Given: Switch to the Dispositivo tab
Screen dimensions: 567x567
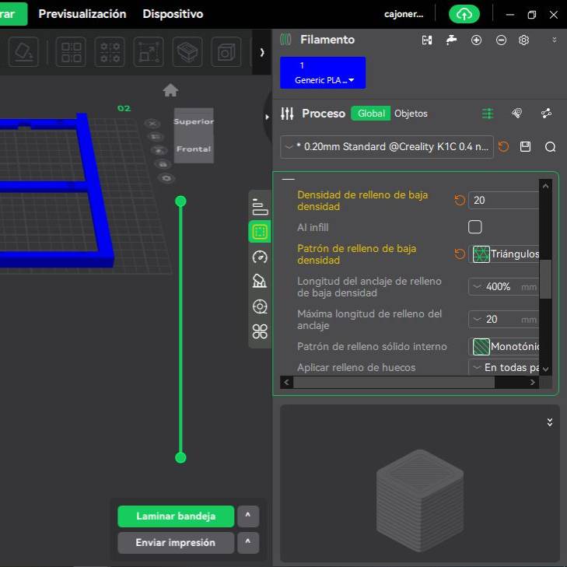Looking at the screenshot, I should (x=173, y=14).
